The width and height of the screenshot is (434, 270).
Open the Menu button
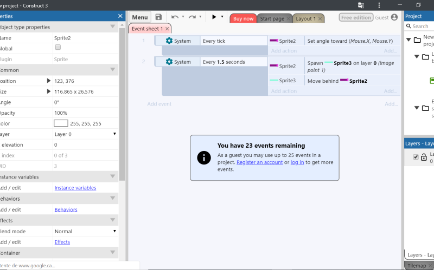(x=140, y=17)
